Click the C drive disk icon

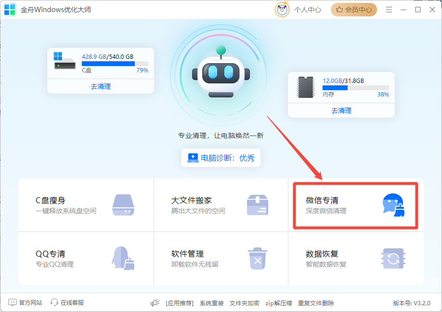click(65, 60)
